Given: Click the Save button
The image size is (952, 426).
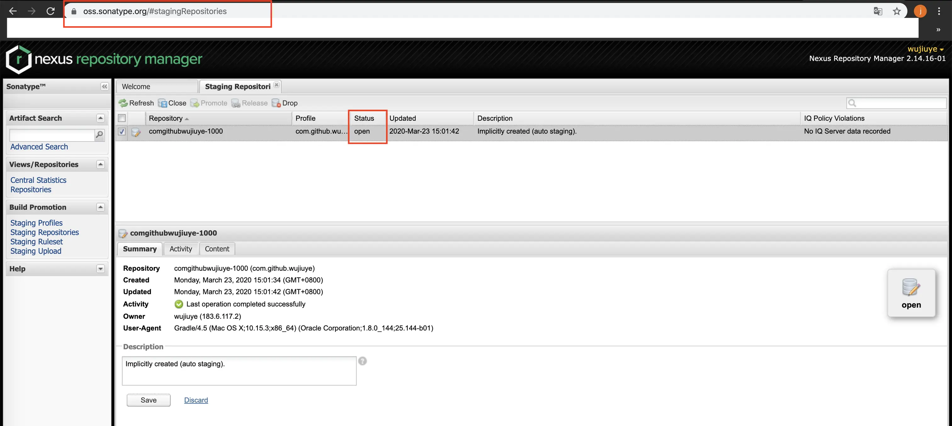Looking at the screenshot, I should point(149,400).
